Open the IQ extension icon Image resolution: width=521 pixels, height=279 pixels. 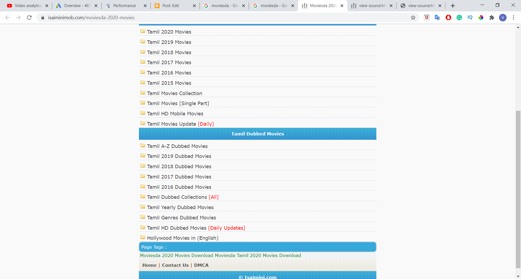tap(470, 18)
